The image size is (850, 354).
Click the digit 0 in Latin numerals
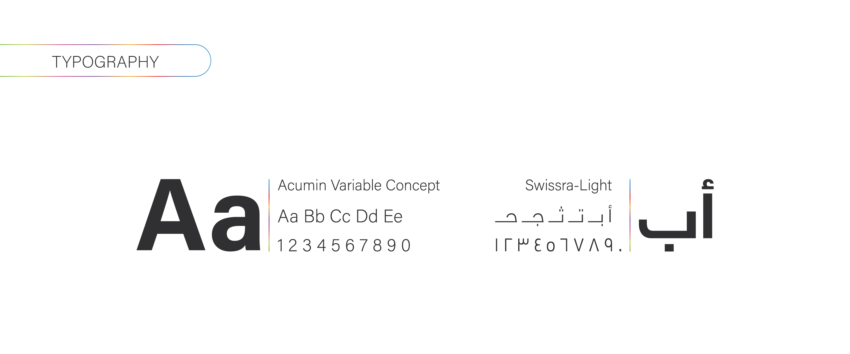[x=406, y=246]
